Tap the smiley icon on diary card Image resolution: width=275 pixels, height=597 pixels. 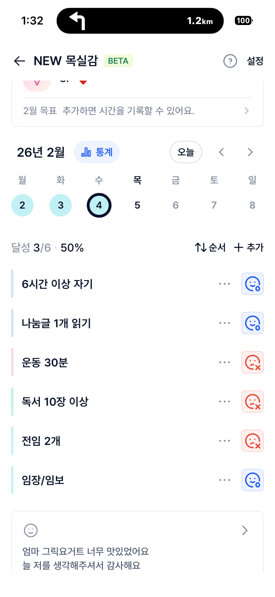(x=31, y=530)
